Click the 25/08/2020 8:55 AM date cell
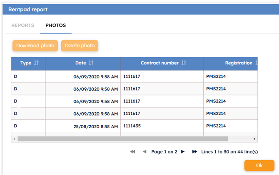The height and width of the screenshot is (175, 279). tap(95, 126)
